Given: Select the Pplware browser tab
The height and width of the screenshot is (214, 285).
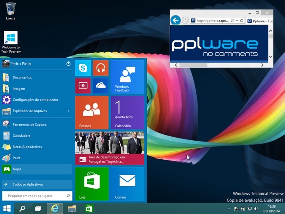Looking at the screenshot, I should (x=260, y=21).
